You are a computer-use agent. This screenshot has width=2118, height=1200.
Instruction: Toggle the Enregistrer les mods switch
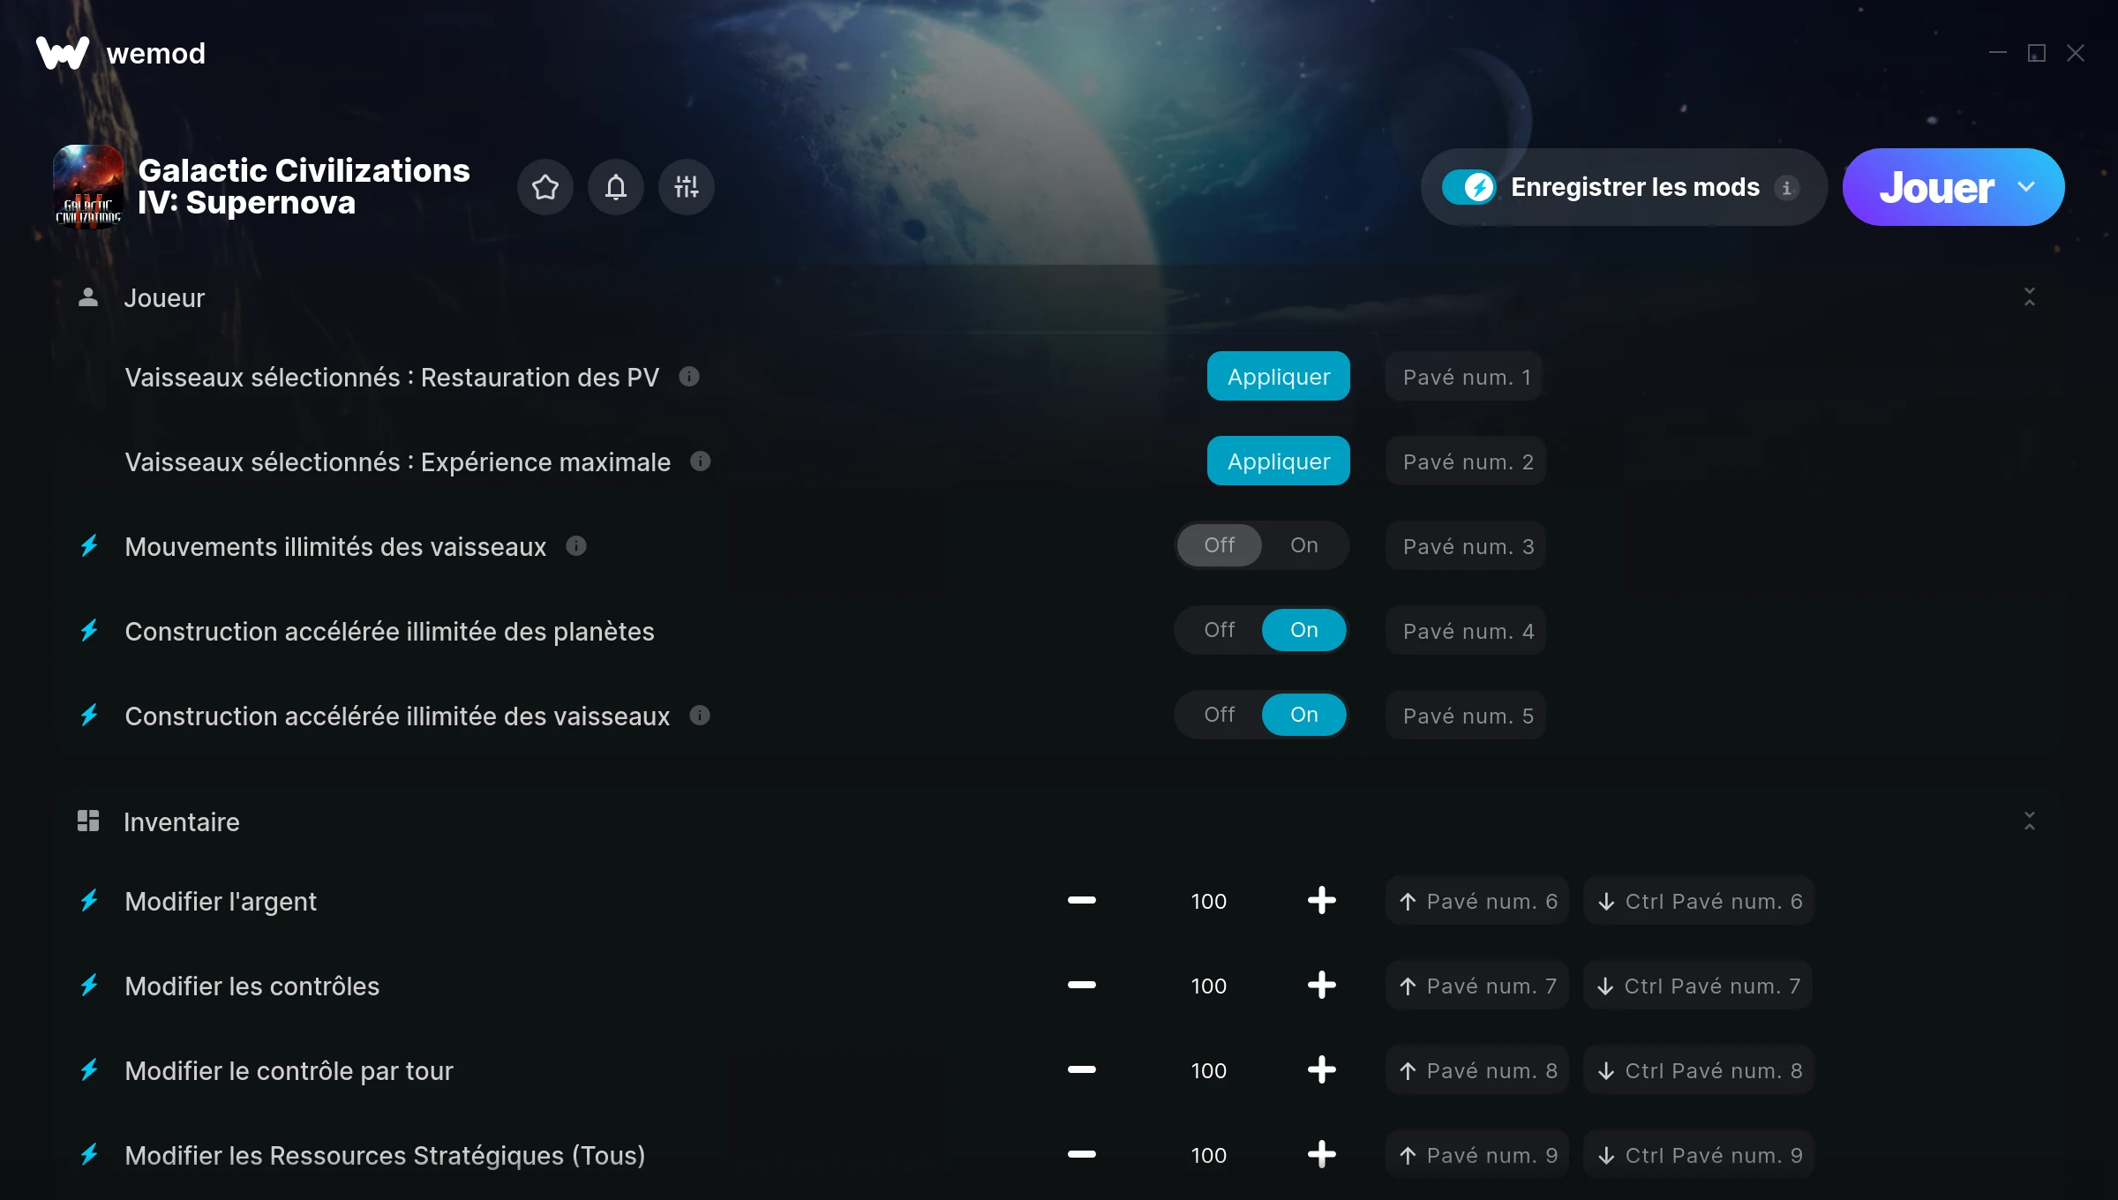(1469, 187)
